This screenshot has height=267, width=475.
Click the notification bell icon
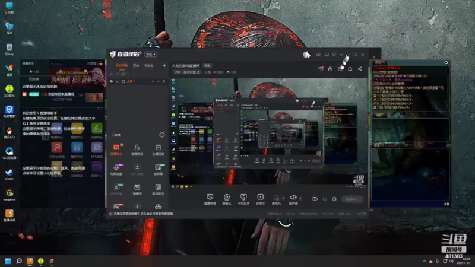point(350,69)
